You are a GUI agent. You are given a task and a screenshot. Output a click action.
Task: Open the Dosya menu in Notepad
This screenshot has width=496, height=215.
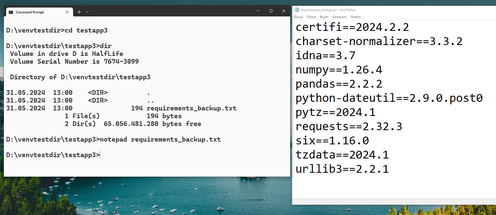[x=298, y=17]
